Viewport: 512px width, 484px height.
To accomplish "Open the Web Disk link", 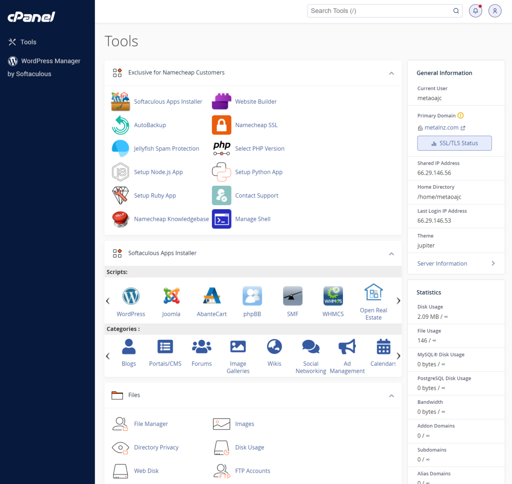I will 146,471.
